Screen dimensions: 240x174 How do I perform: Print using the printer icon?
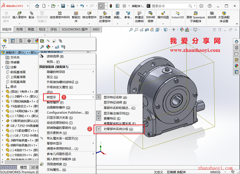[72, 6]
